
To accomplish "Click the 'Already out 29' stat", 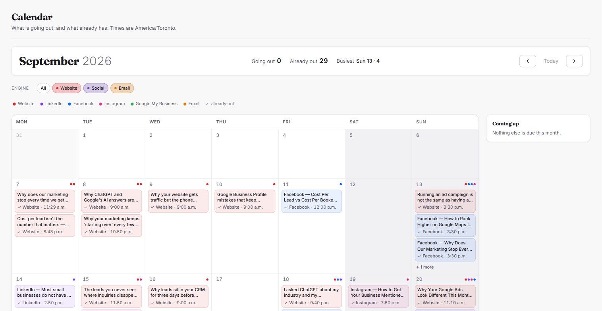I will [309, 61].
